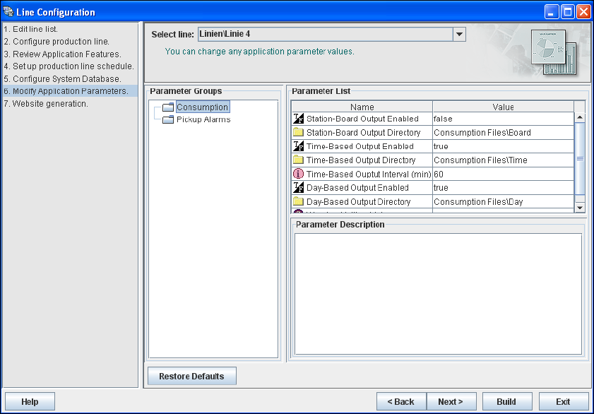Click the 'true' value of Day-Based Output Enabled

(x=503, y=187)
